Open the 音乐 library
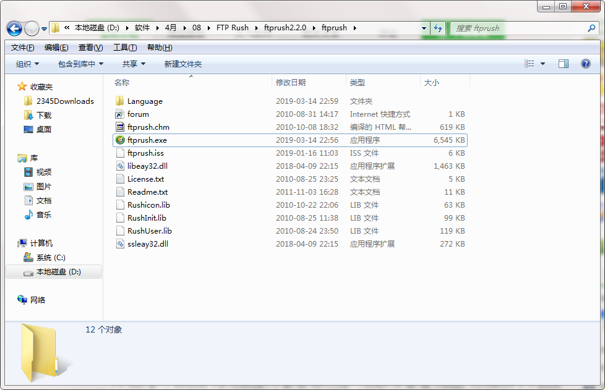This screenshot has height=390, width=605. click(x=38, y=214)
